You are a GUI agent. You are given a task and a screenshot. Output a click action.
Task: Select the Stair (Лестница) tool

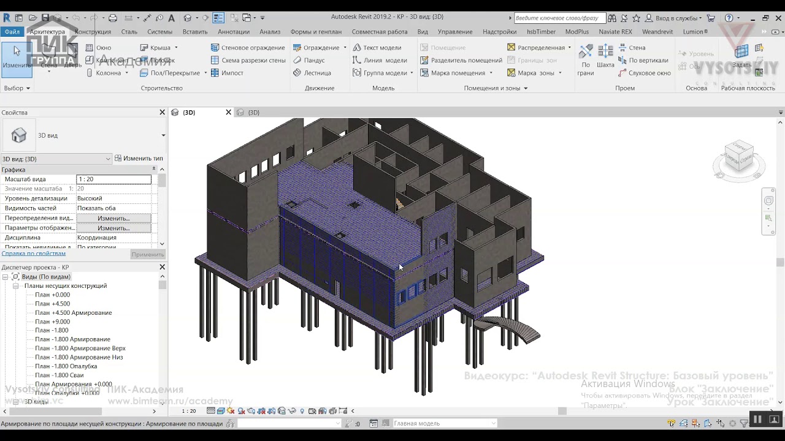point(312,73)
